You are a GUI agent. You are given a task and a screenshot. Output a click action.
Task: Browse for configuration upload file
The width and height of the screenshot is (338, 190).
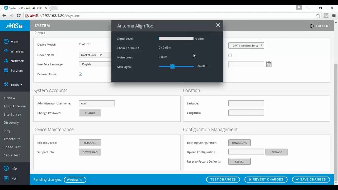pyautogui.click(x=276, y=152)
